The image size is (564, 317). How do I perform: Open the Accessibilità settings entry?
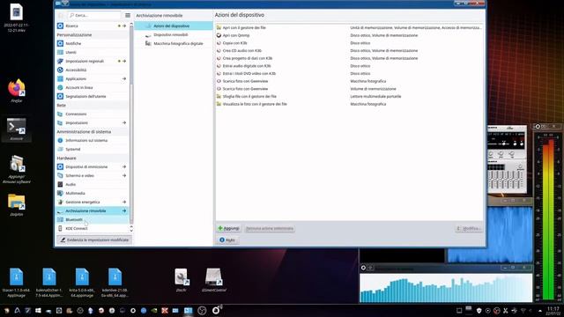point(92,70)
